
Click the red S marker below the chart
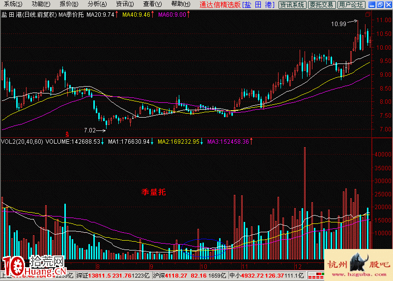coord(67,134)
